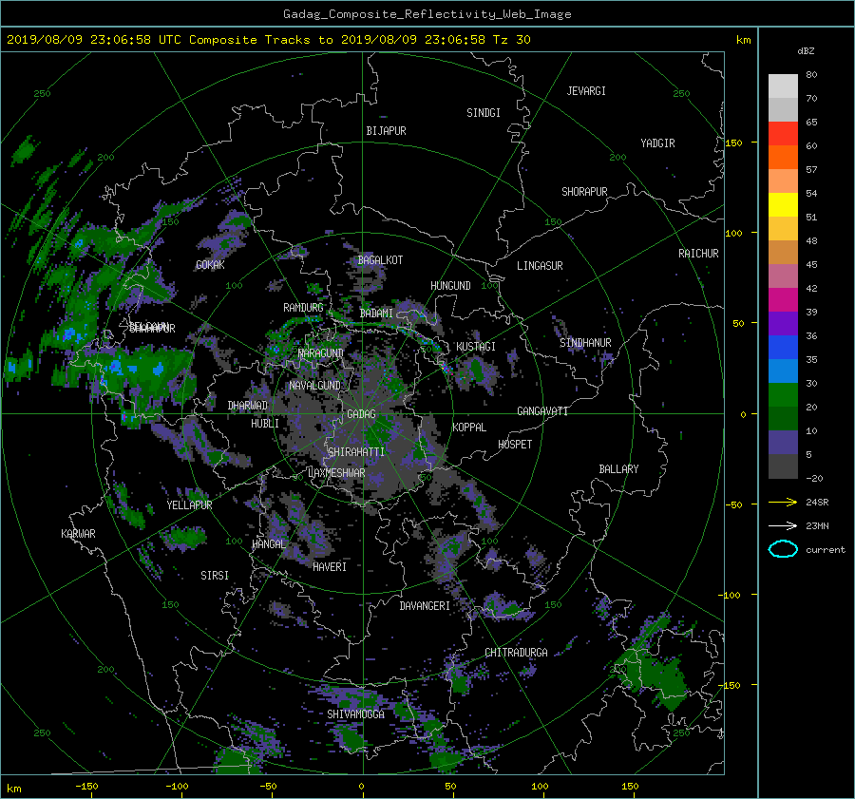The width and height of the screenshot is (855, 799).
Task: Click the HUBLI city label
Action: tap(265, 424)
